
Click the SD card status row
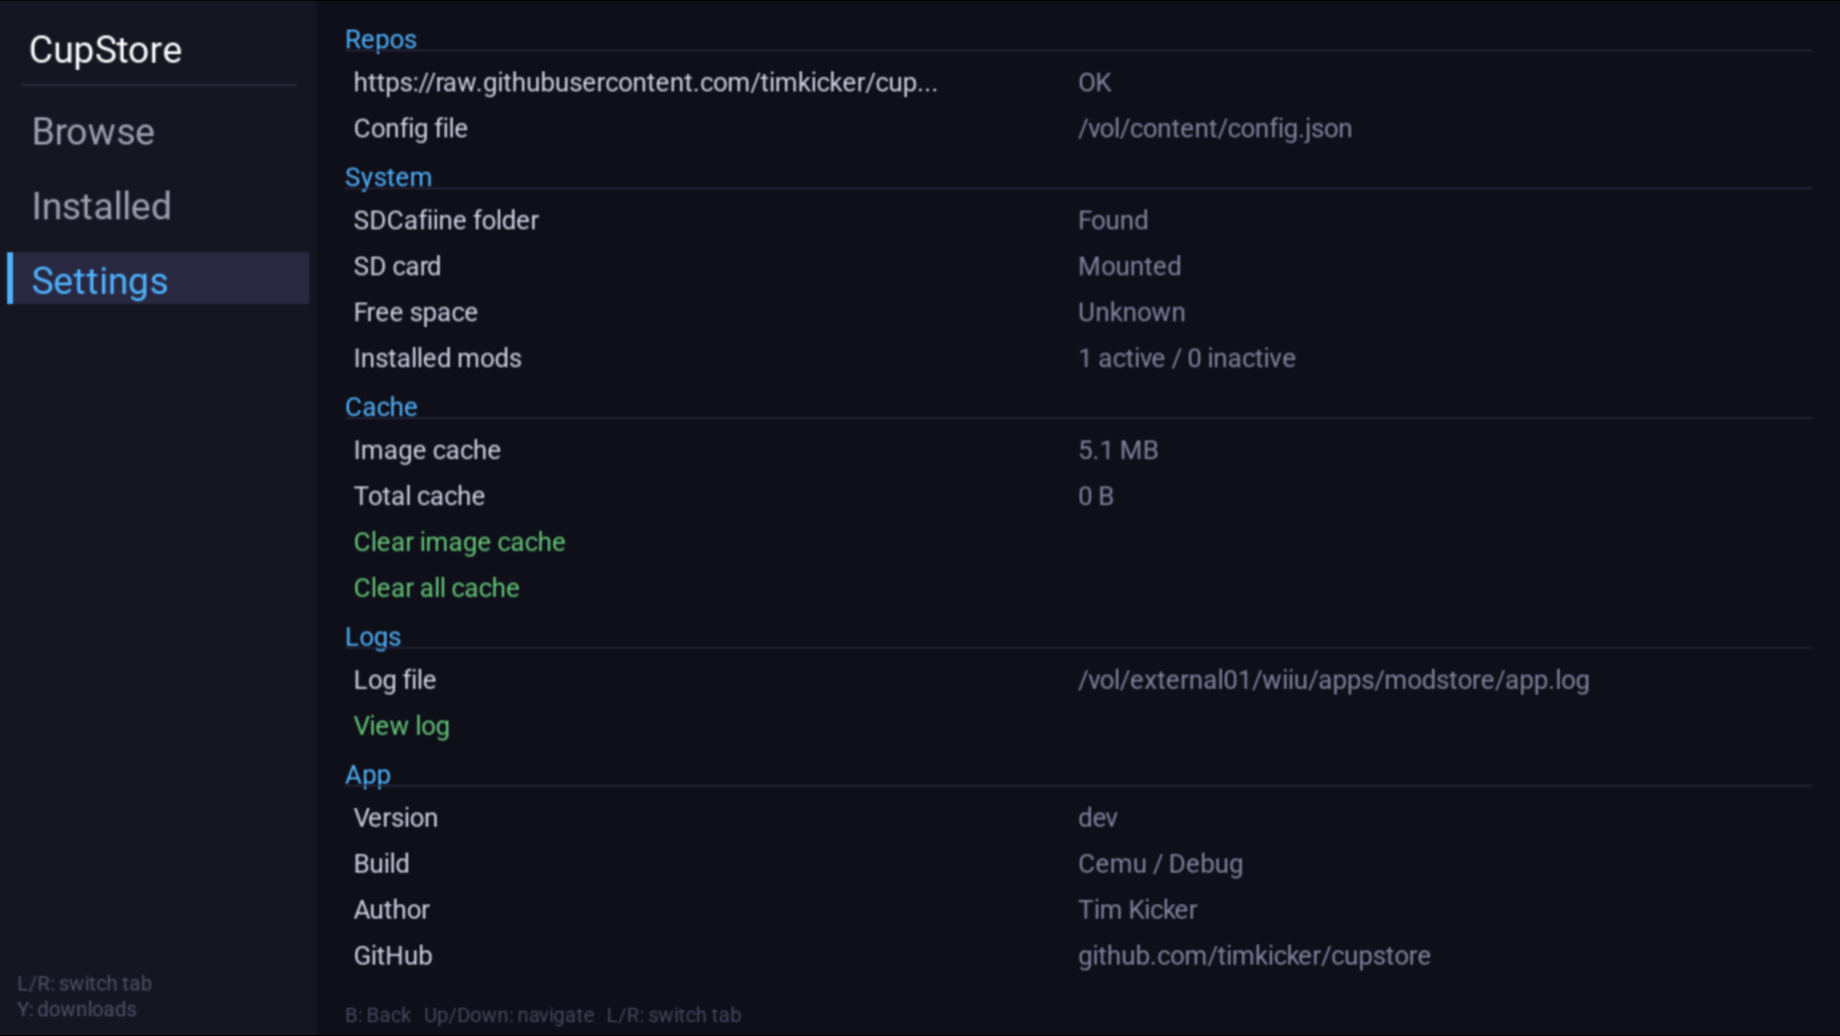397,267
